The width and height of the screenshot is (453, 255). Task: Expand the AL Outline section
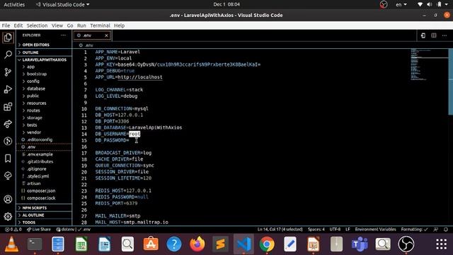pyautogui.click(x=44, y=215)
